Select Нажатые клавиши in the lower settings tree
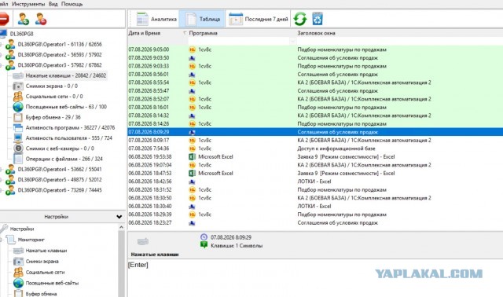 coord(46,251)
